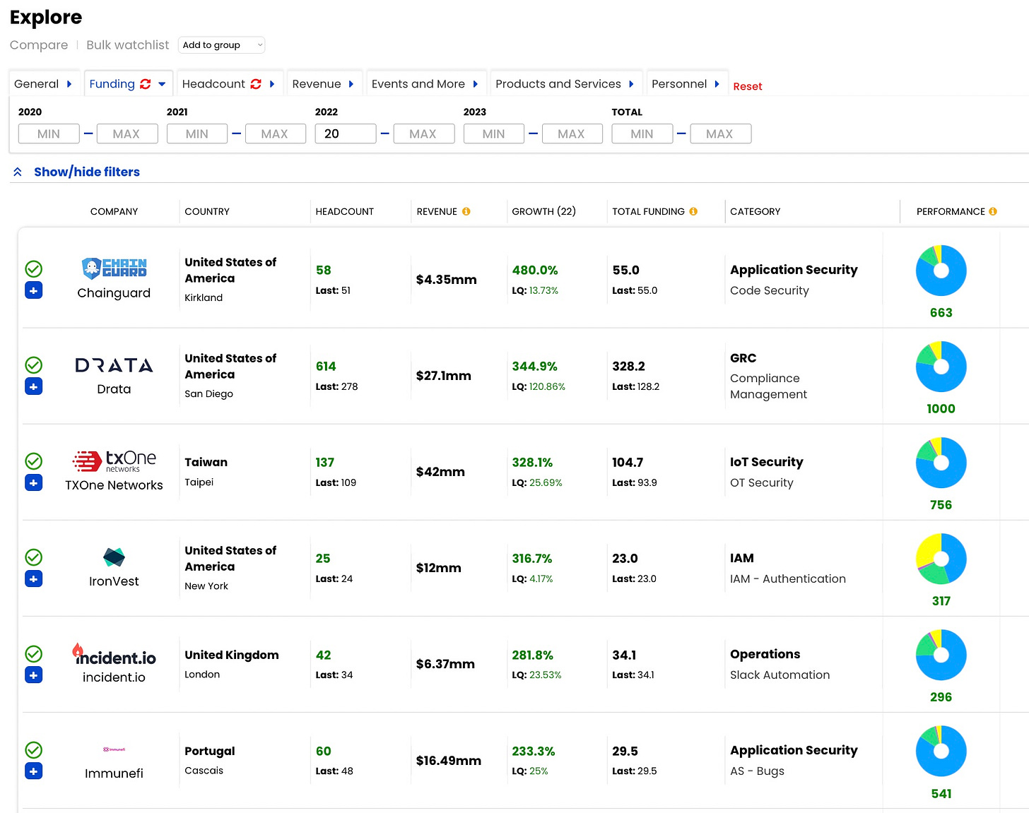The height and width of the screenshot is (813, 1029).
Task: Click IronVest category IAM - Authentication
Action: pos(788,578)
